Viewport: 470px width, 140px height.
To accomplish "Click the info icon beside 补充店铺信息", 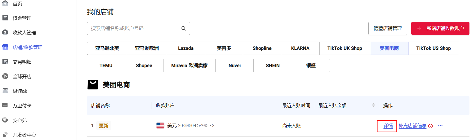I will tap(430, 126).
